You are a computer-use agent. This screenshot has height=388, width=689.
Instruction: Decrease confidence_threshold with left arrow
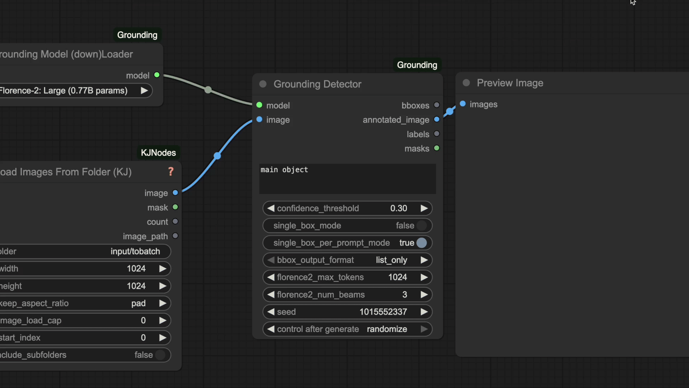click(x=271, y=208)
